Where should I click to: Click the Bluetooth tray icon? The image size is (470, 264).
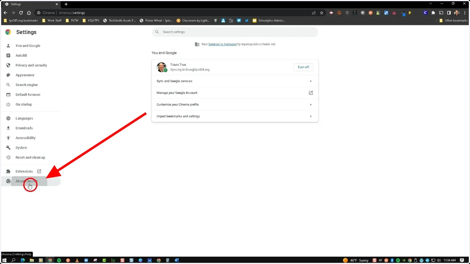coord(392,260)
